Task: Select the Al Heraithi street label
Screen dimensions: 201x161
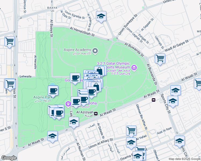Action: [35, 62]
